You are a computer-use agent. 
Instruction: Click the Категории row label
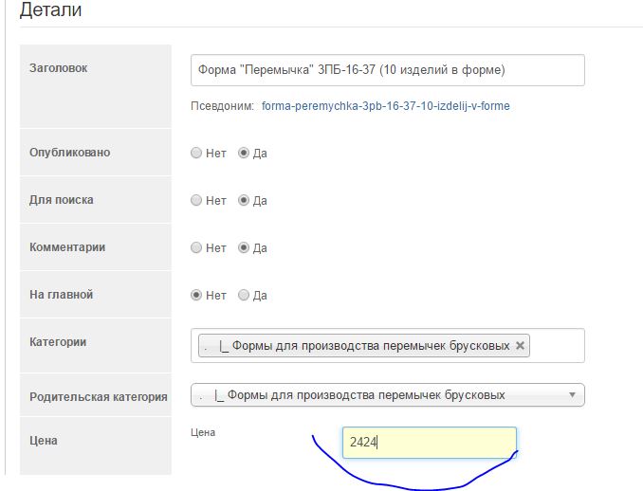60,339
